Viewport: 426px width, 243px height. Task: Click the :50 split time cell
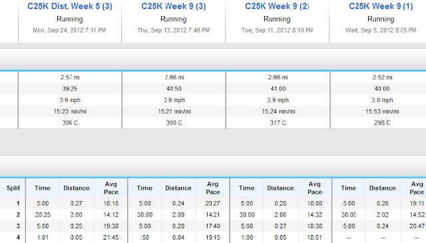pyautogui.click(x=145, y=238)
